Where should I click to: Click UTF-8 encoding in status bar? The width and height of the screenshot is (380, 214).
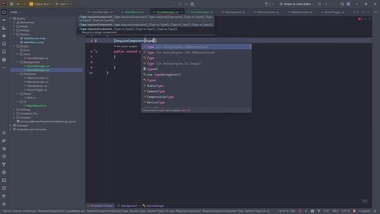(x=346, y=211)
